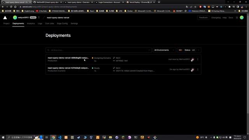The height and width of the screenshot is (140, 249).
Task: Open the taskbar clock and date
Action: (237, 137)
